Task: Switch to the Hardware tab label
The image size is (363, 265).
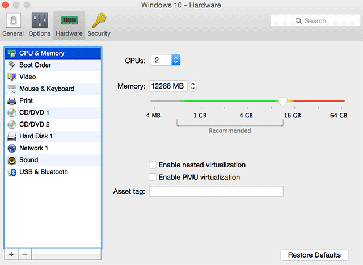Action: 69,33
